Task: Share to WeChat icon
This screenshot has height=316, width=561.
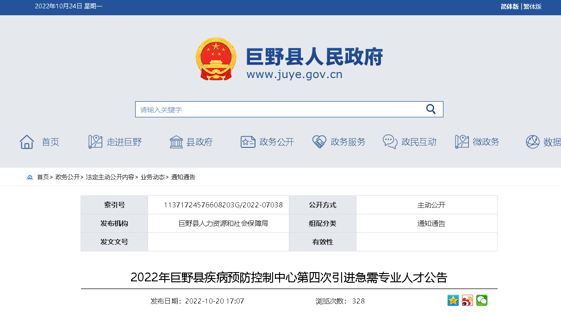Action: tap(482, 300)
